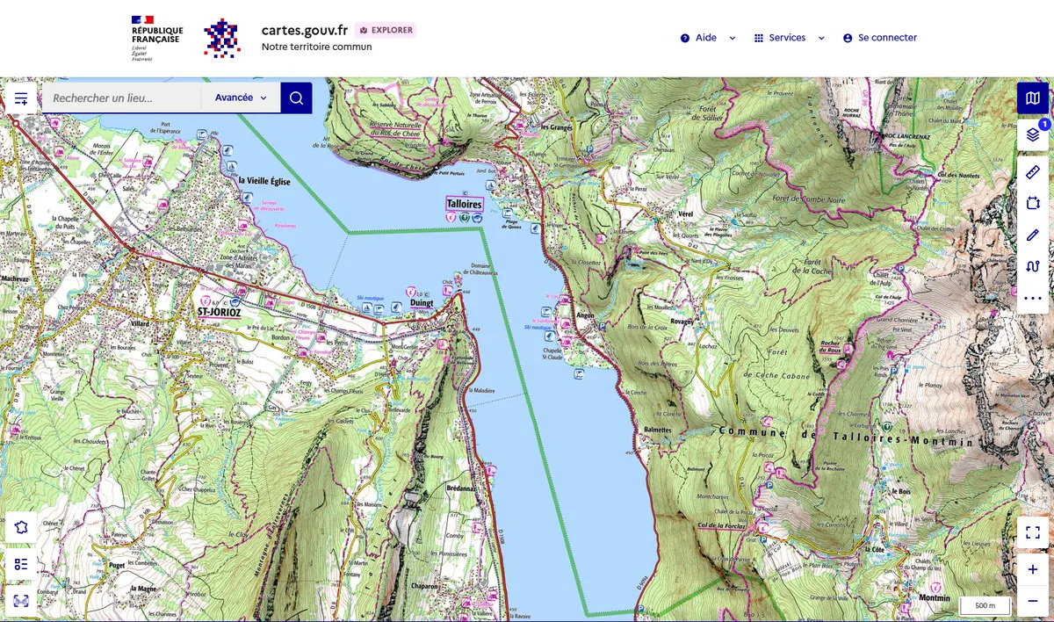Click the Puget map label
This screenshot has height=622, width=1054.
[x=117, y=566]
